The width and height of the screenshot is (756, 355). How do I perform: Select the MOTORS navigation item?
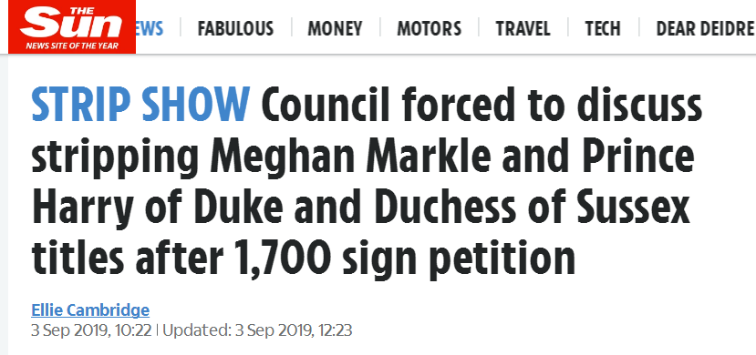coord(430,28)
